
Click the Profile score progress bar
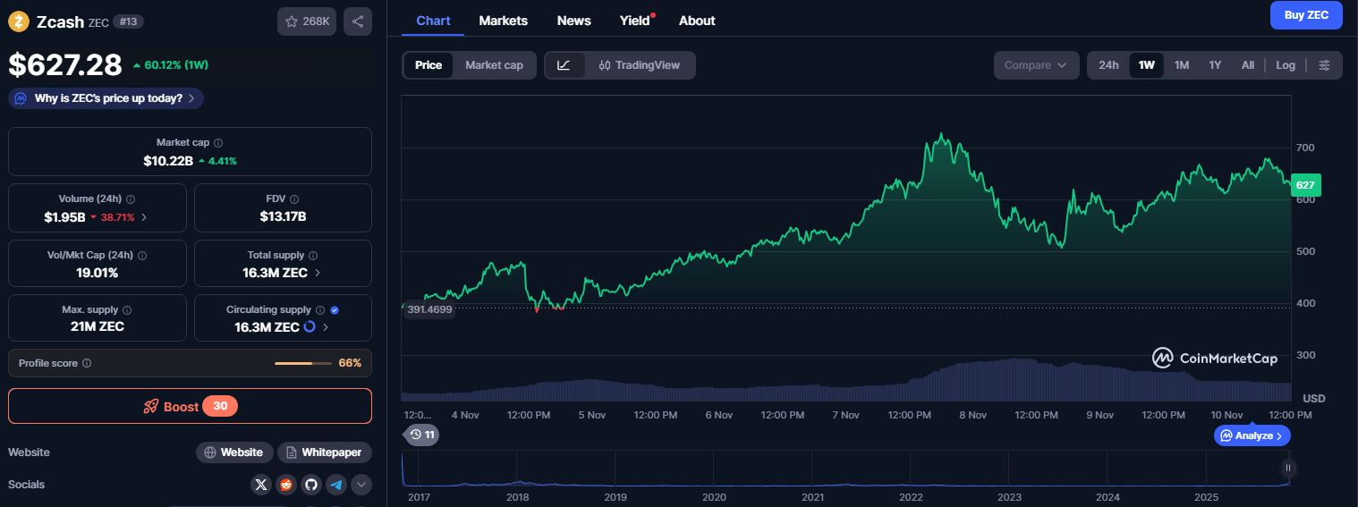click(x=304, y=363)
